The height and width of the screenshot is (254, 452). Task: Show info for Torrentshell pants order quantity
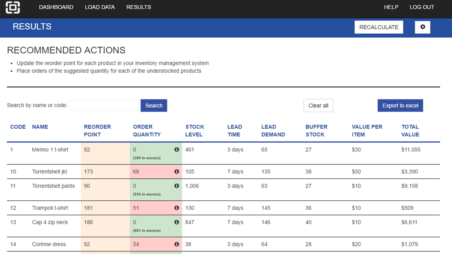pyautogui.click(x=177, y=186)
